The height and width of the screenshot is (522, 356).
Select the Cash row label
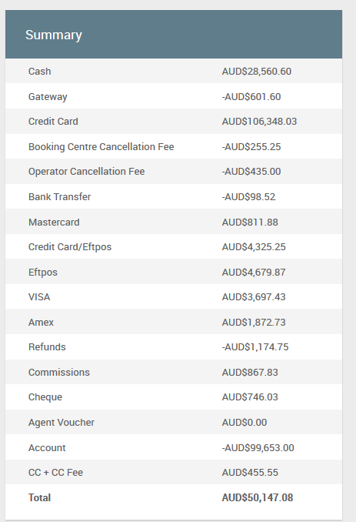39,72
